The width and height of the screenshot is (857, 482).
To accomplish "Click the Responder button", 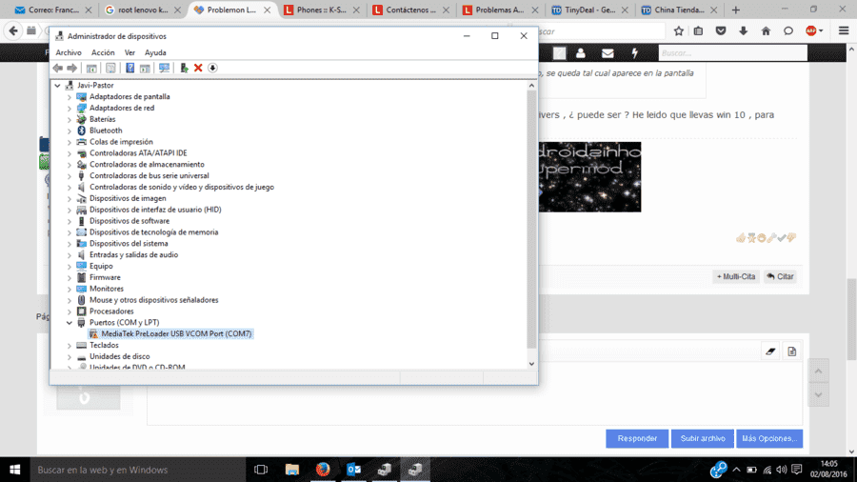I will click(x=637, y=438).
